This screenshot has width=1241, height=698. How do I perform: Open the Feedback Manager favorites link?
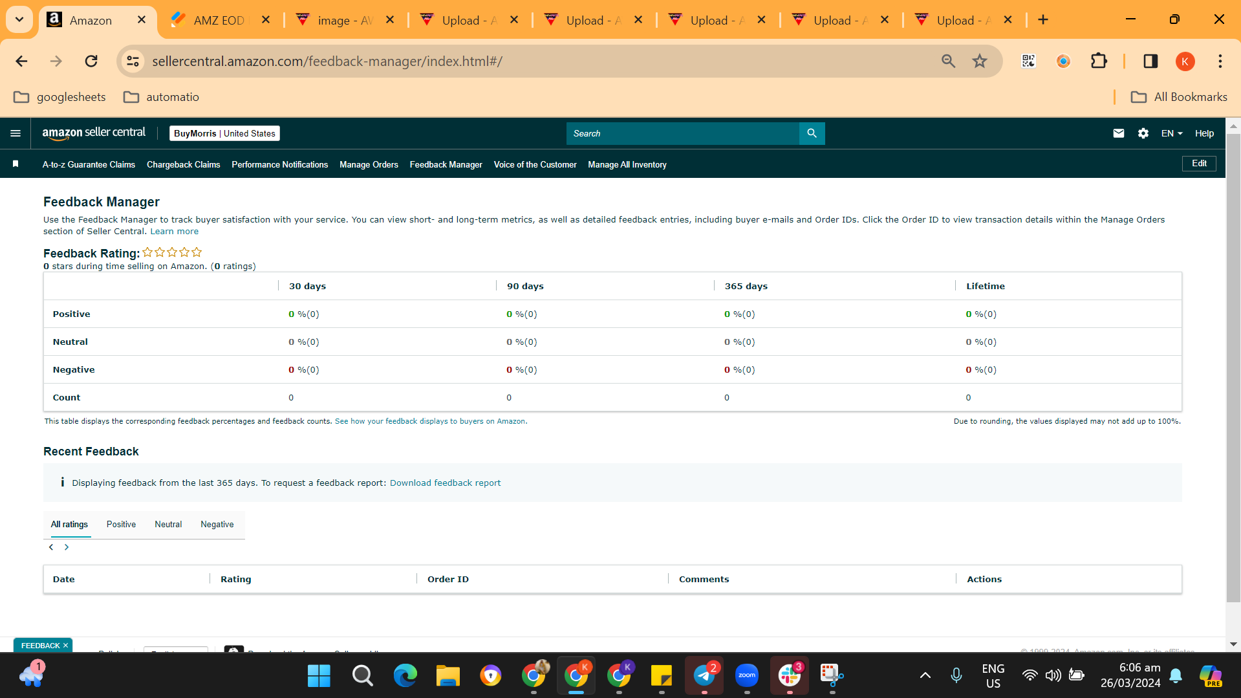[446, 165]
